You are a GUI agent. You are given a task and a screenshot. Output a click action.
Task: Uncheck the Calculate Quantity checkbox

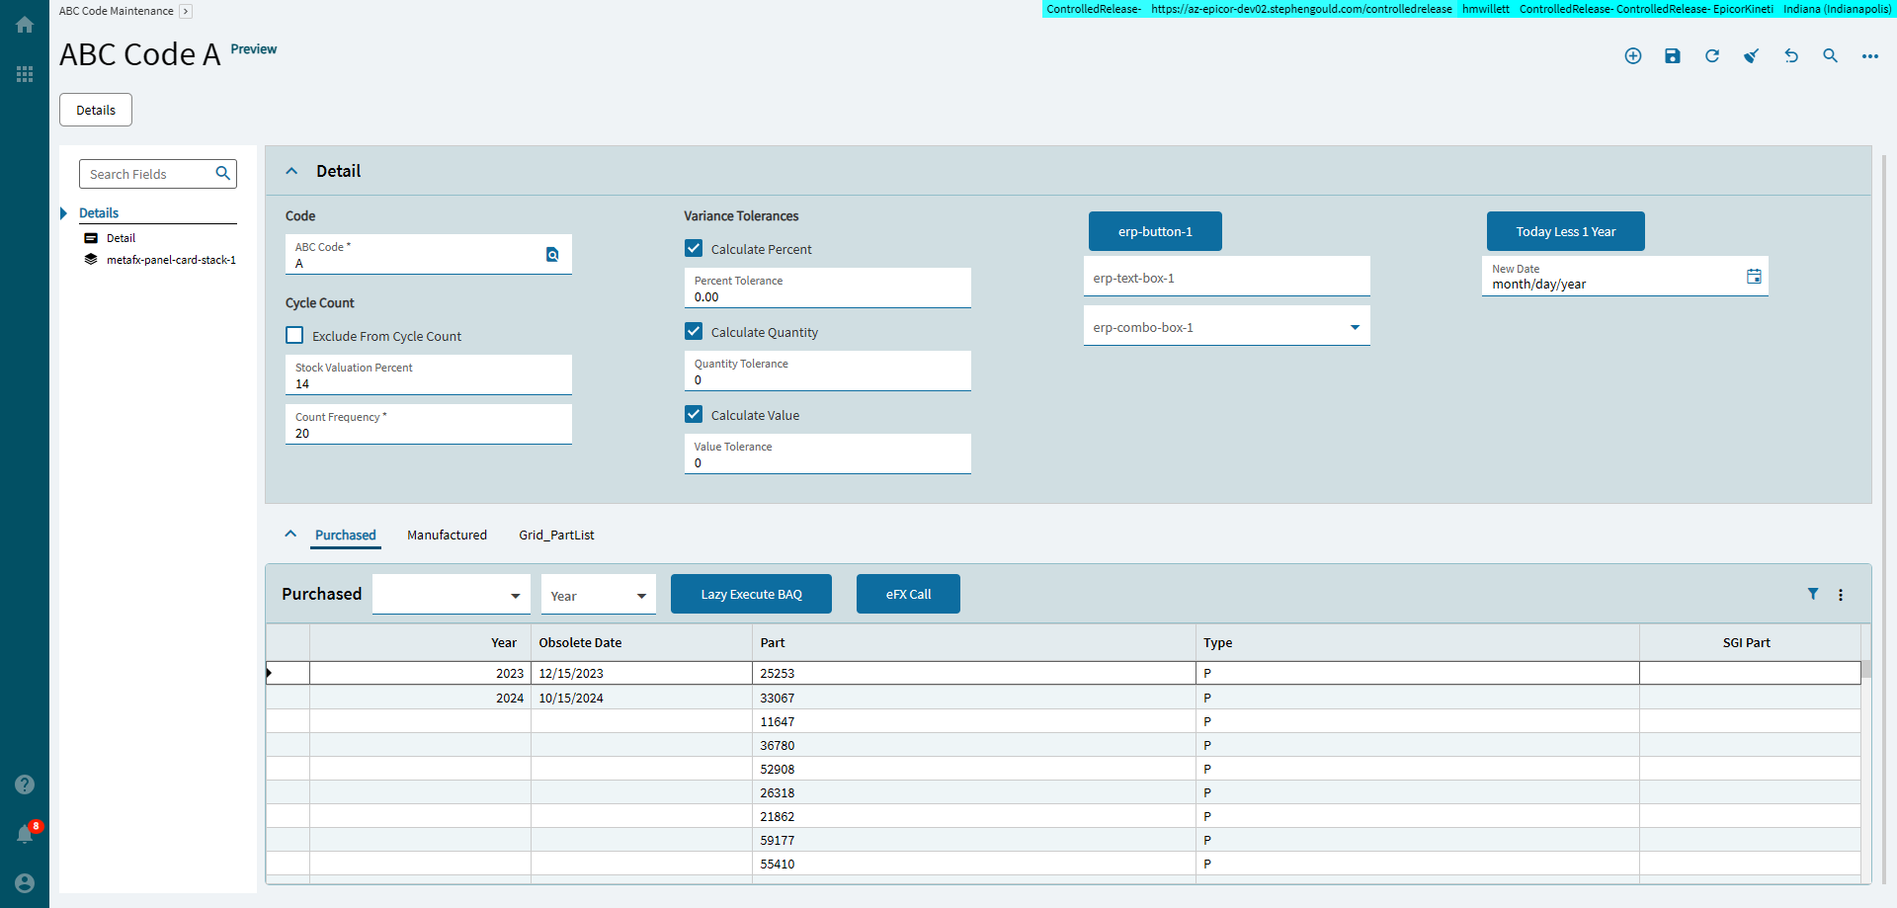tap(694, 331)
